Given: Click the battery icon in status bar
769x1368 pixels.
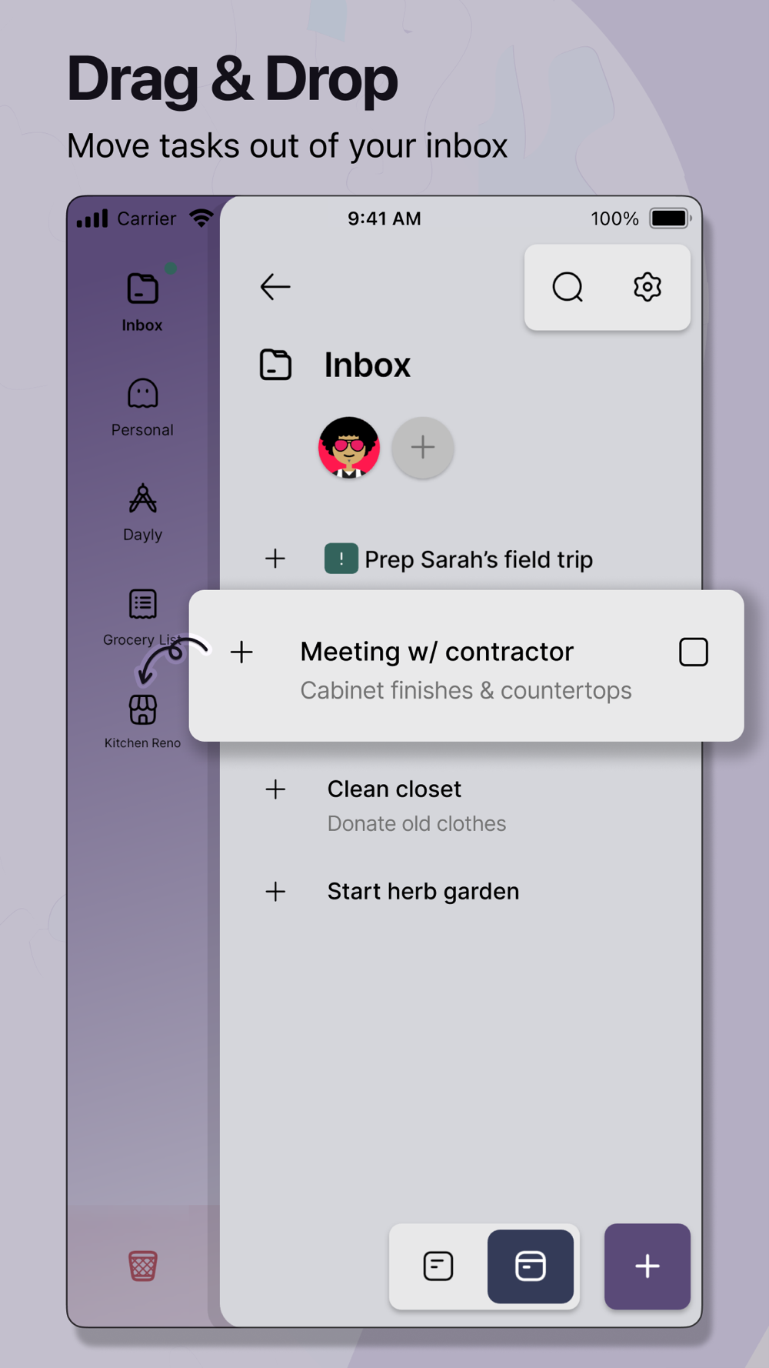Looking at the screenshot, I should coord(671,219).
